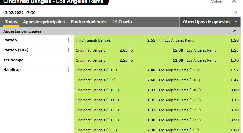Viewport: 243px width, 133px height.
Task: Bet on the 1X2 draw at 15.00
Action: 157,50
